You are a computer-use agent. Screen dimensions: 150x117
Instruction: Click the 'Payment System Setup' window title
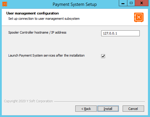(x=75, y=4)
